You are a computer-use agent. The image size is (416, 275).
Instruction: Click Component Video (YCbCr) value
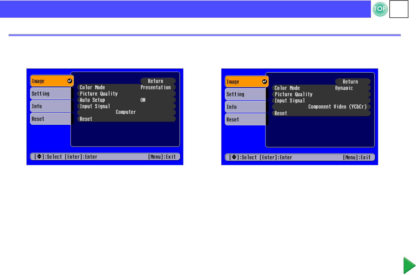pos(337,107)
